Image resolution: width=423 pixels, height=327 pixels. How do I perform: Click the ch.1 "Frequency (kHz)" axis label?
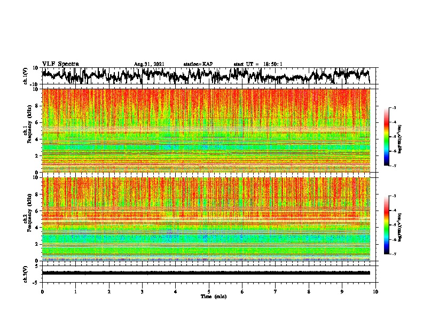point(30,124)
